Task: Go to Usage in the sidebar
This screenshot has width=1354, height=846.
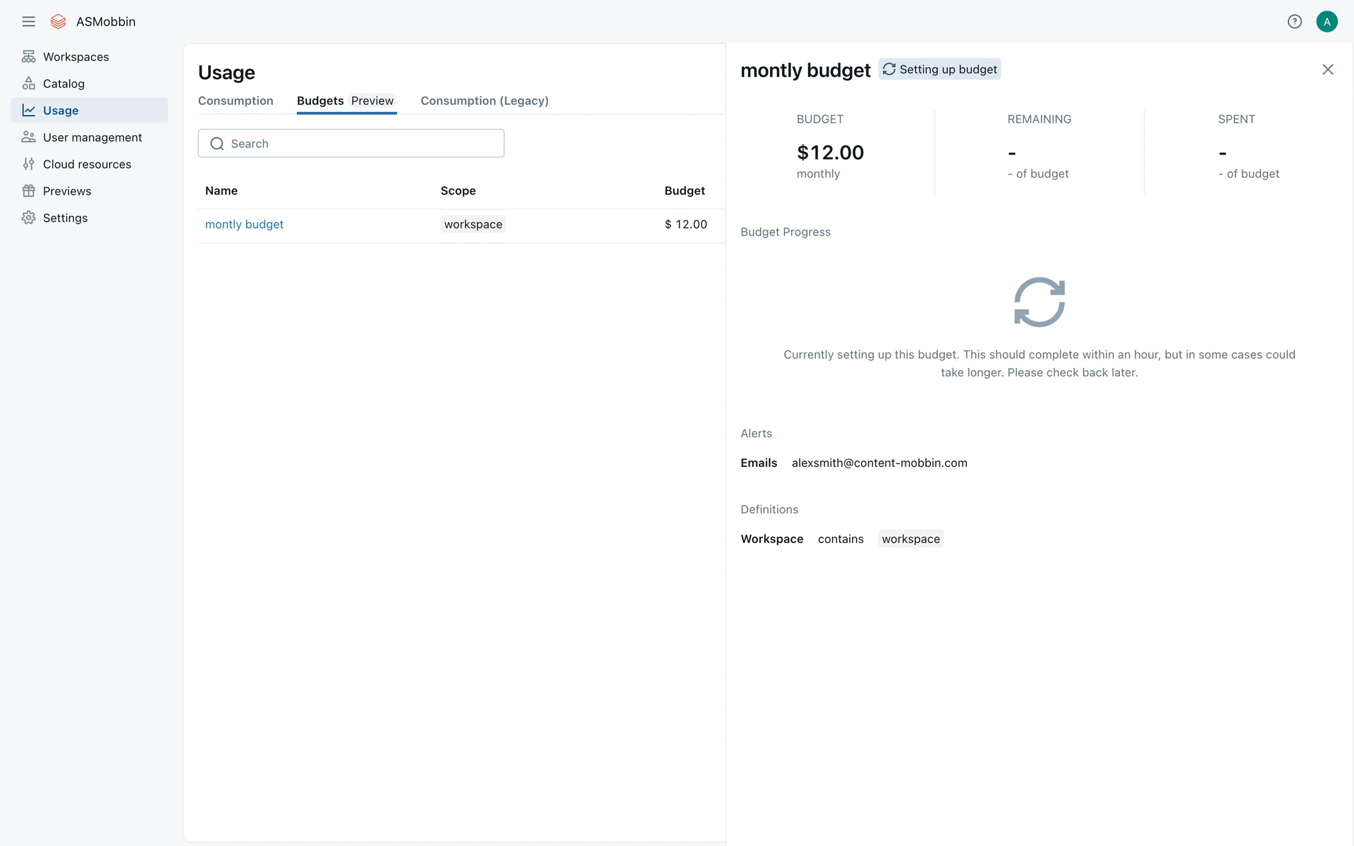Action: [x=61, y=111]
